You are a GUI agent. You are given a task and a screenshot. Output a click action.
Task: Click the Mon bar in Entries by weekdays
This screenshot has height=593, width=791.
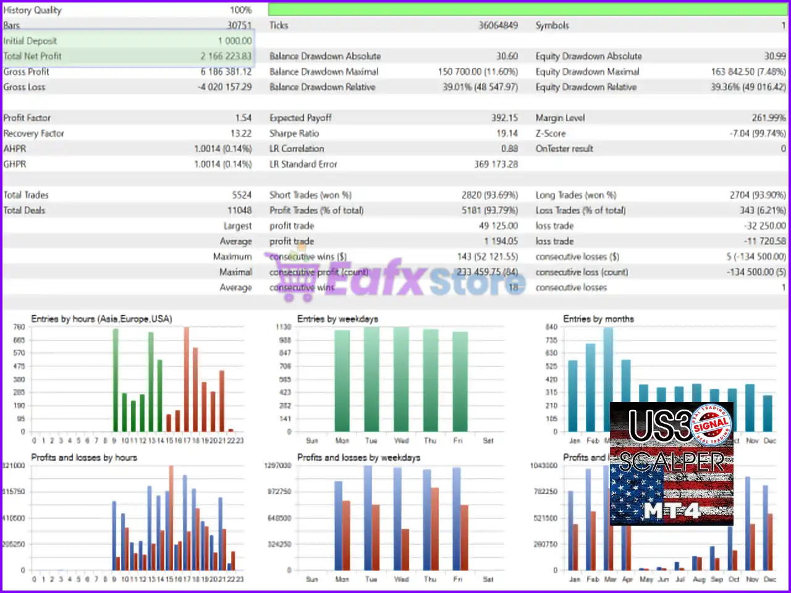pos(342,381)
